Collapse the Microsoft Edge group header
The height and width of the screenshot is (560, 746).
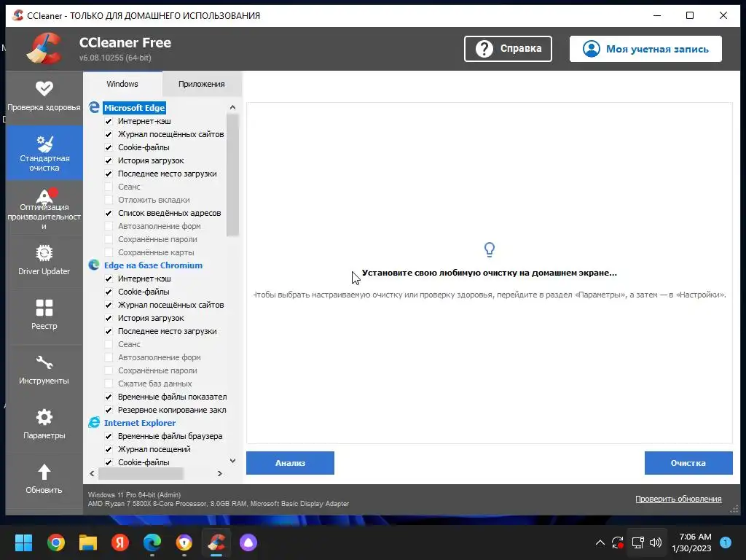click(x=134, y=108)
